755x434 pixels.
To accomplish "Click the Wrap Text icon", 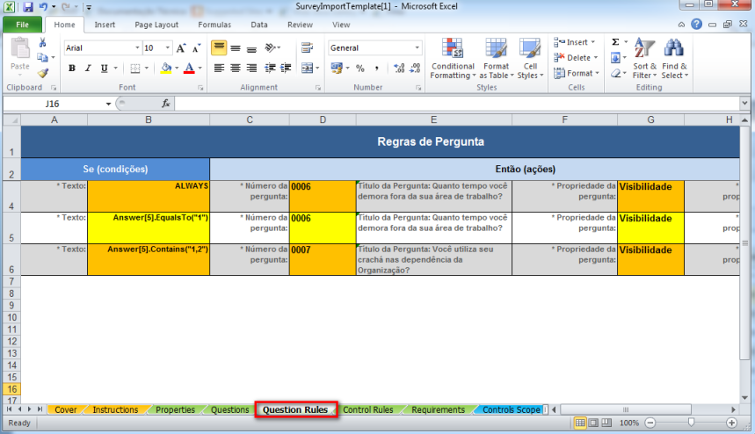I will coord(307,47).
